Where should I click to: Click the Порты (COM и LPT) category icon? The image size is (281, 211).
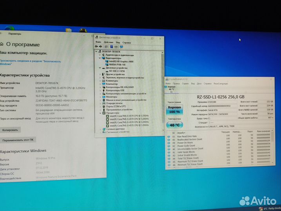click(103, 106)
